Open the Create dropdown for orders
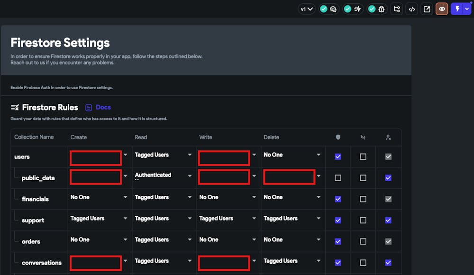Screen dimensions: 474x275 click(99, 239)
